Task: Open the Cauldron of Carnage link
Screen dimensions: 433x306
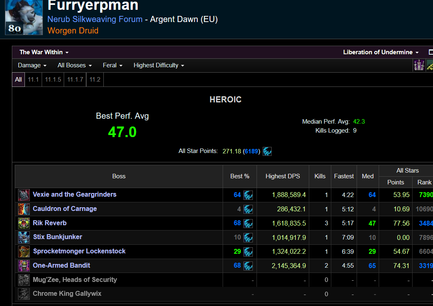Action: pyautogui.click(x=65, y=208)
